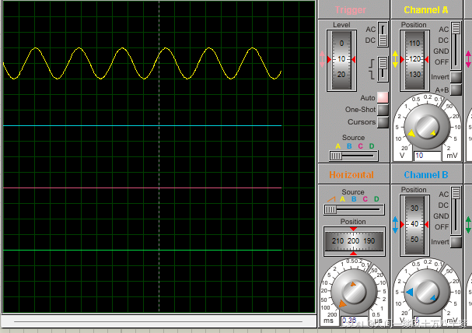Click Channel A coupling mode slider
This screenshot has width=472, height=333.
pos(456,45)
